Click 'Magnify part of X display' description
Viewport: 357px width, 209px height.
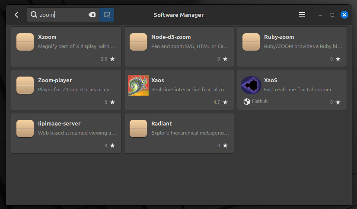coord(77,46)
